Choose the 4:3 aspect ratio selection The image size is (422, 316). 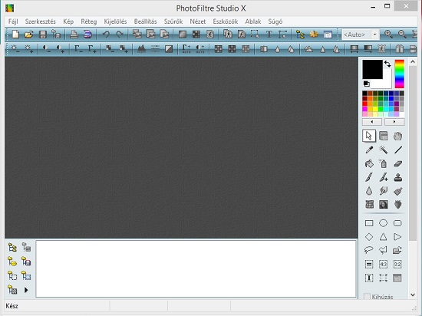click(383, 264)
